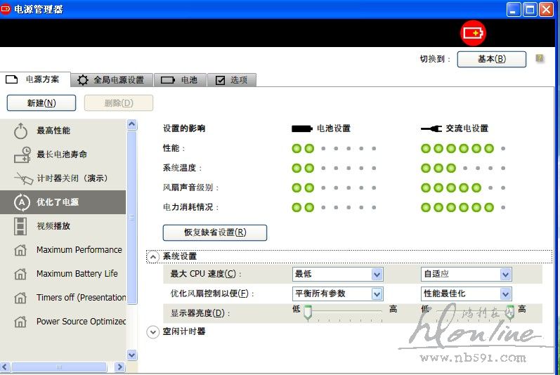Click the help icon beside 基本 button
560x375 pixels.
[540, 59]
